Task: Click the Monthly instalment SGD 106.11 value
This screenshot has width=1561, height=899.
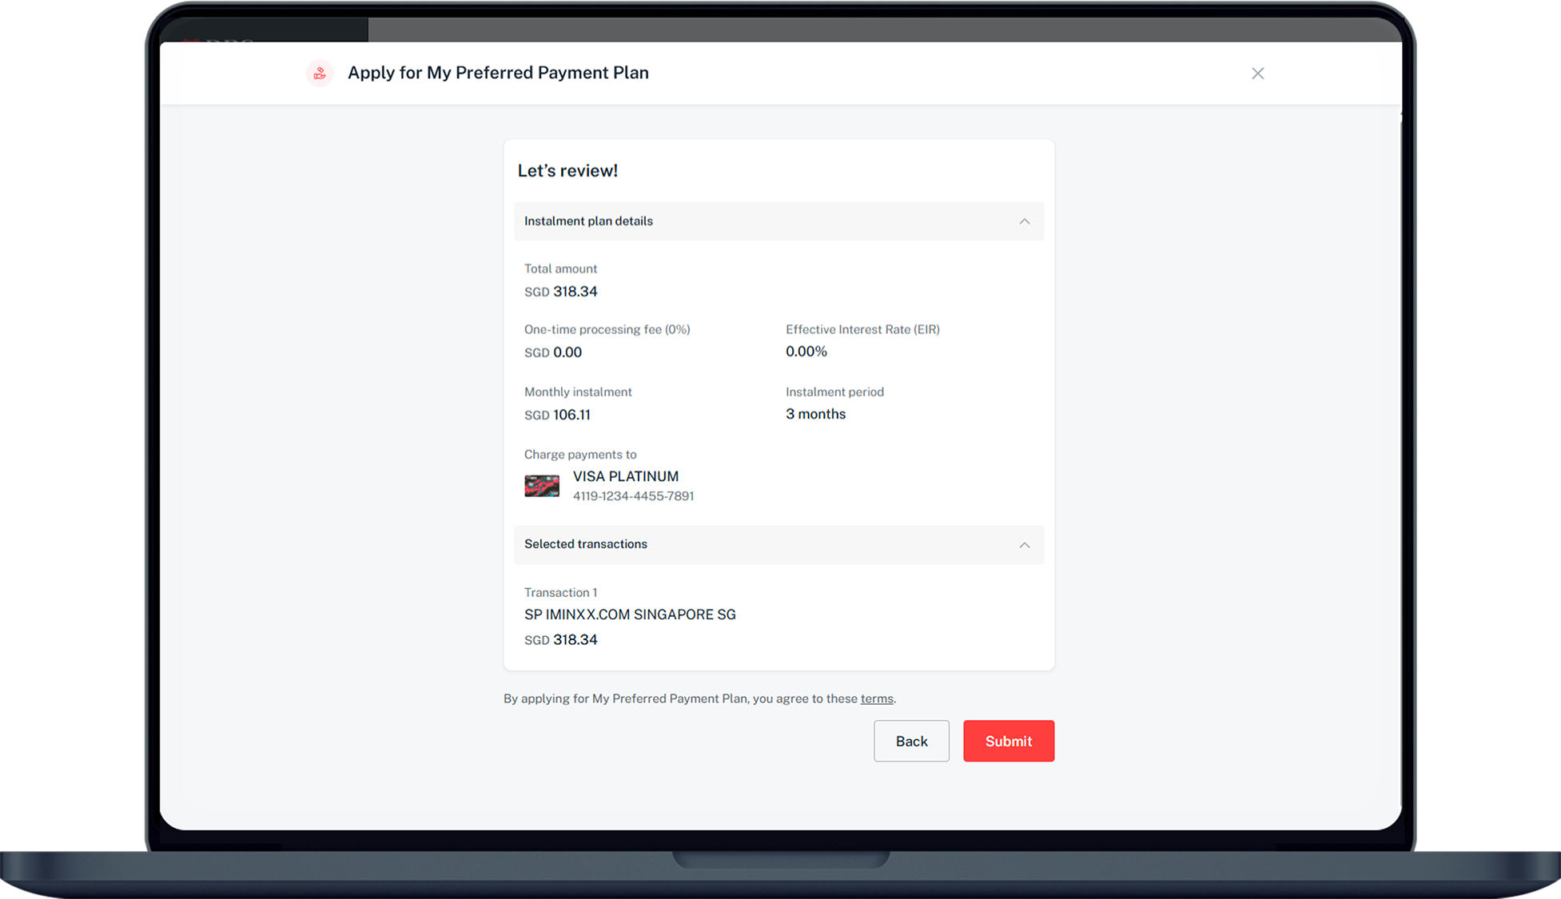Action: pos(558,415)
